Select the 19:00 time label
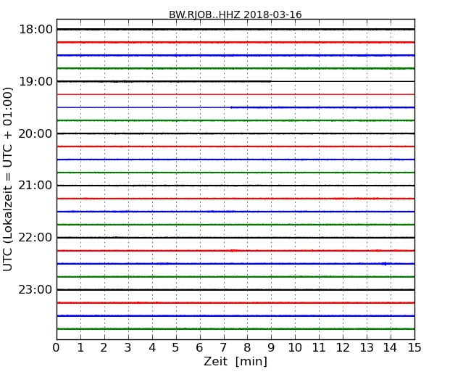Image resolution: width=471 pixels, height=377 pixels. (x=36, y=81)
